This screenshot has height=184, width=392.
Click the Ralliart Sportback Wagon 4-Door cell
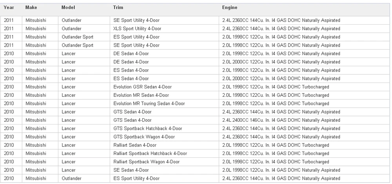(x=164, y=162)
